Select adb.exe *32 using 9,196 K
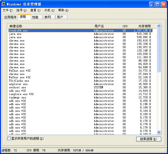Viewport: 168px width, 154px height. 81,104
